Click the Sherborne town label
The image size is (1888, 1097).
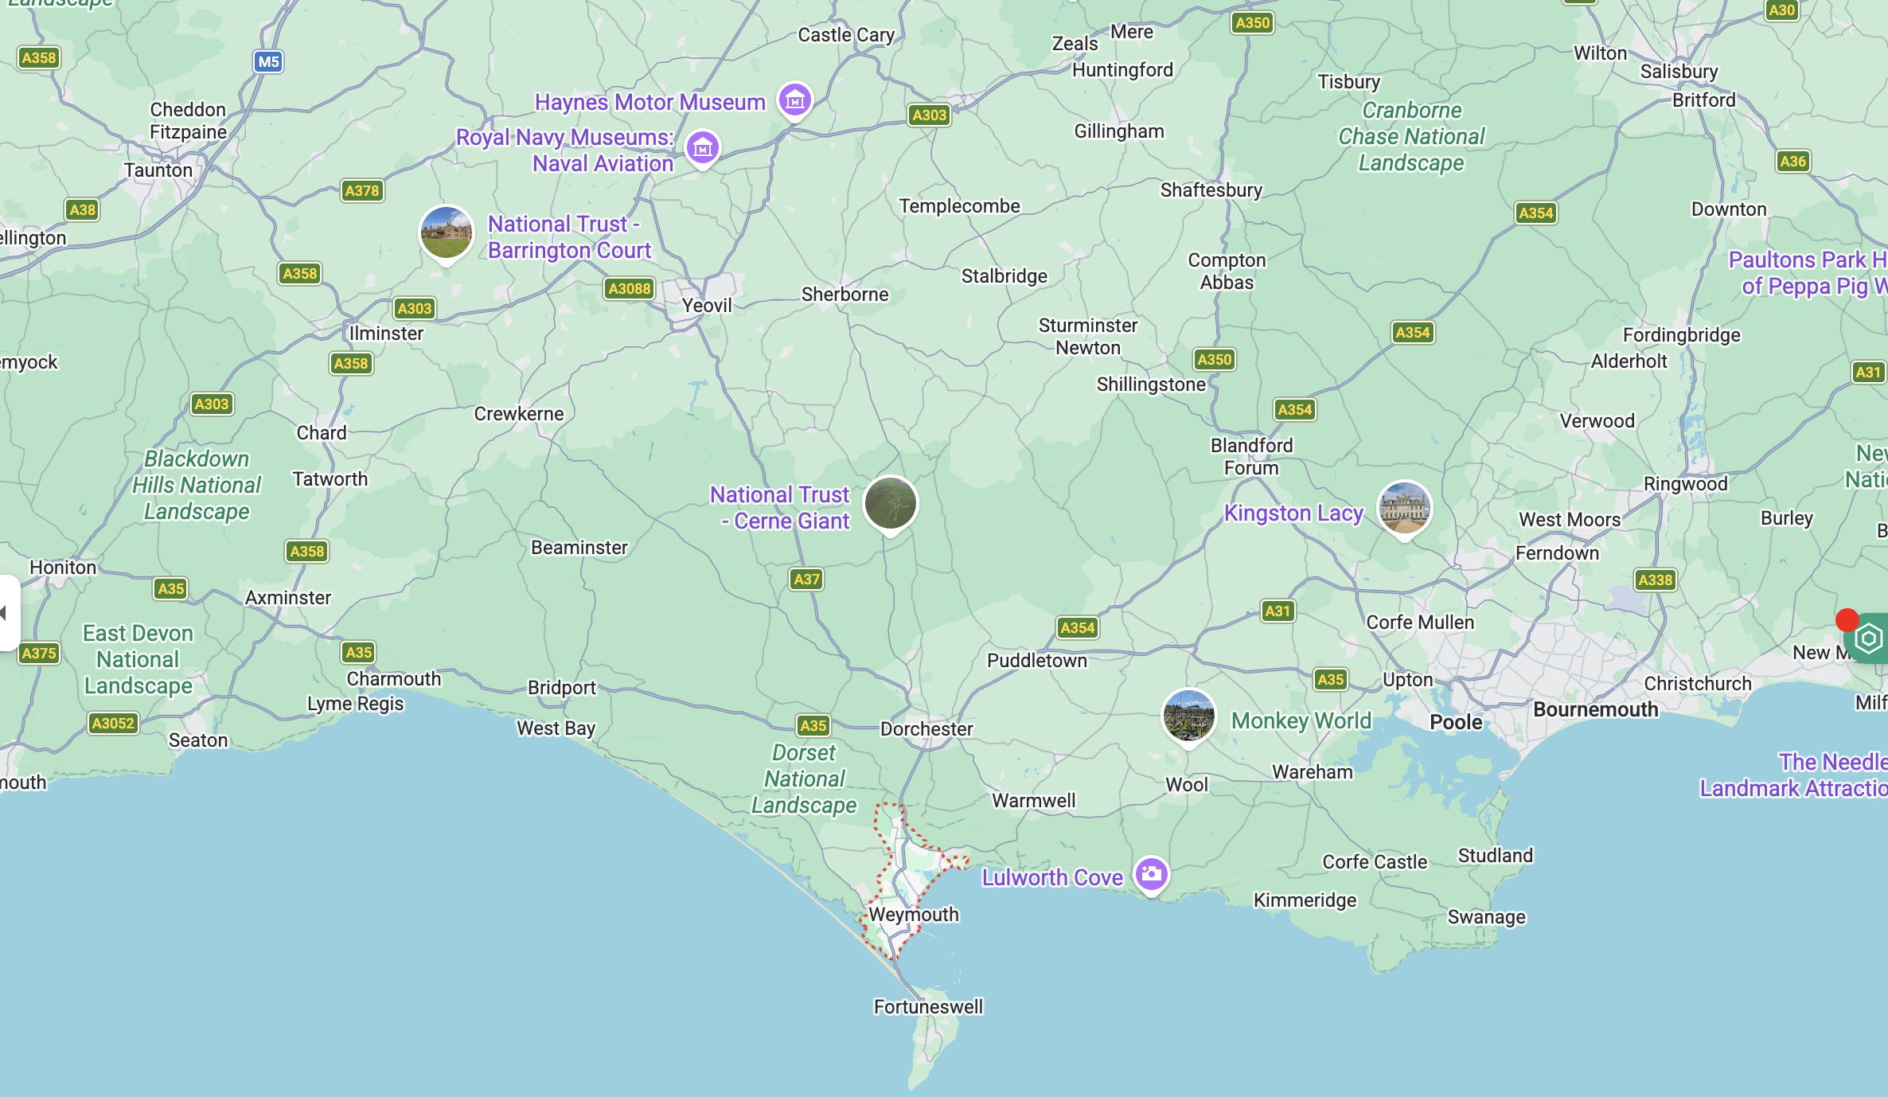[x=845, y=295]
